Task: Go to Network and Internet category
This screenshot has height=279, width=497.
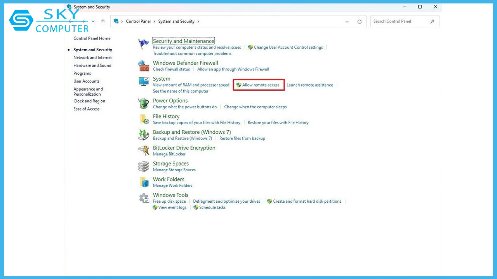Action: pos(92,57)
